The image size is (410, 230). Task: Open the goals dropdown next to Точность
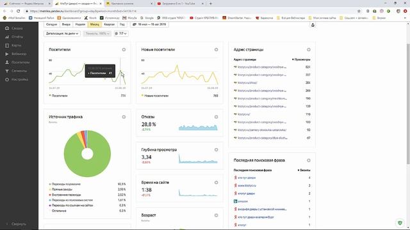[x=121, y=34]
